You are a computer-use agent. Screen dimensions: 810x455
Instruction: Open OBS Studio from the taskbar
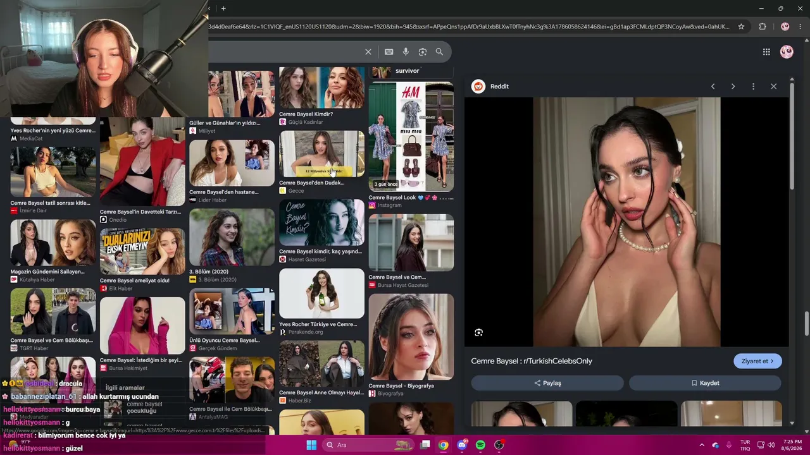[499, 445]
